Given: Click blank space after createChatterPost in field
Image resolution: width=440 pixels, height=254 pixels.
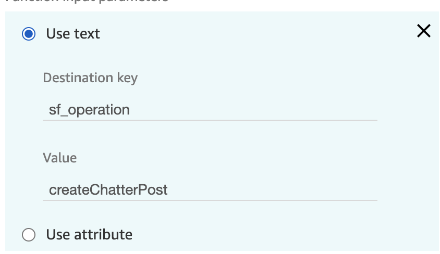Looking at the screenshot, I should click(x=272, y=190).
